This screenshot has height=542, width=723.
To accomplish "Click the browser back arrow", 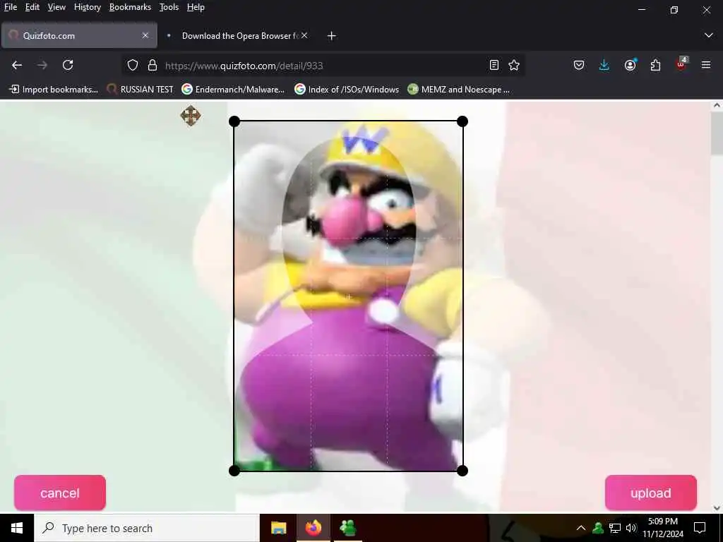I will tap(17, 66).
